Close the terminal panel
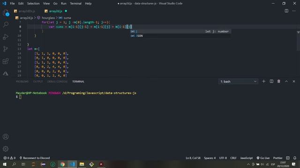 click(294, 81)
